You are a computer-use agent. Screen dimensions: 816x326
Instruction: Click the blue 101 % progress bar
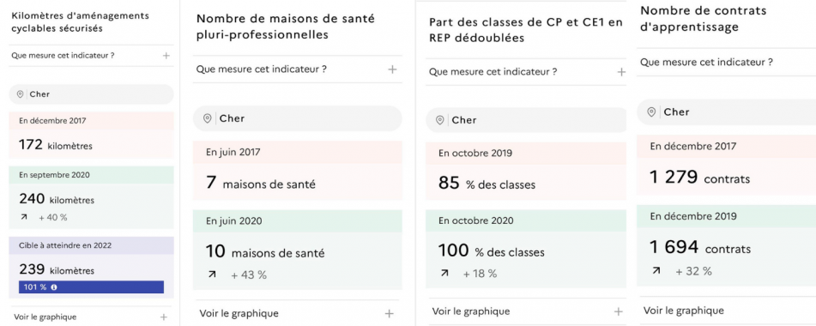pos(91,287)
